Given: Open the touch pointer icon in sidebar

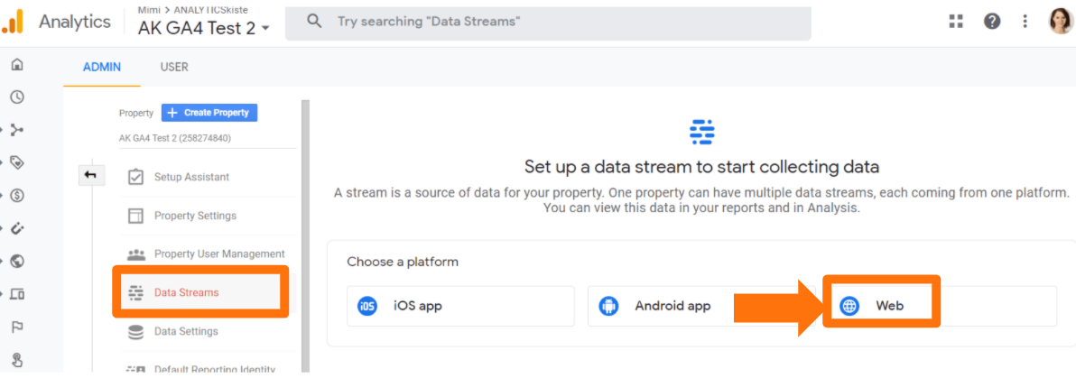Looking at the screenshot, I should [18, 359].
